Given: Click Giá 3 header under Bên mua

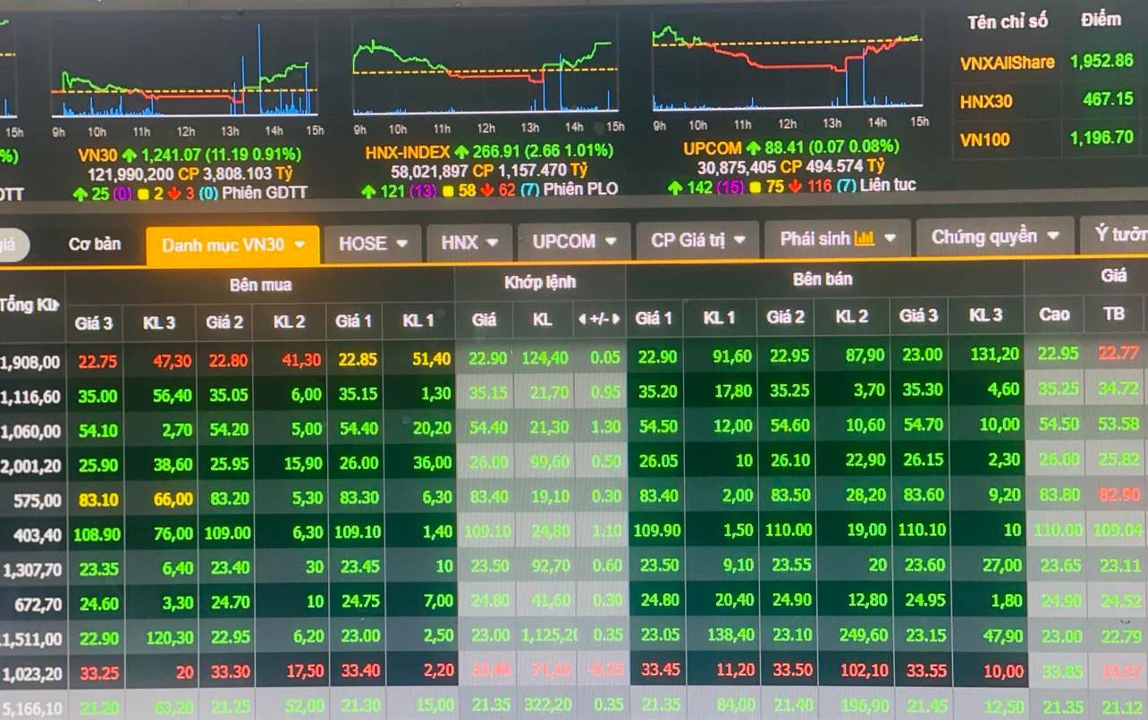Looking at the screenshot, I should tap(94, 322).
